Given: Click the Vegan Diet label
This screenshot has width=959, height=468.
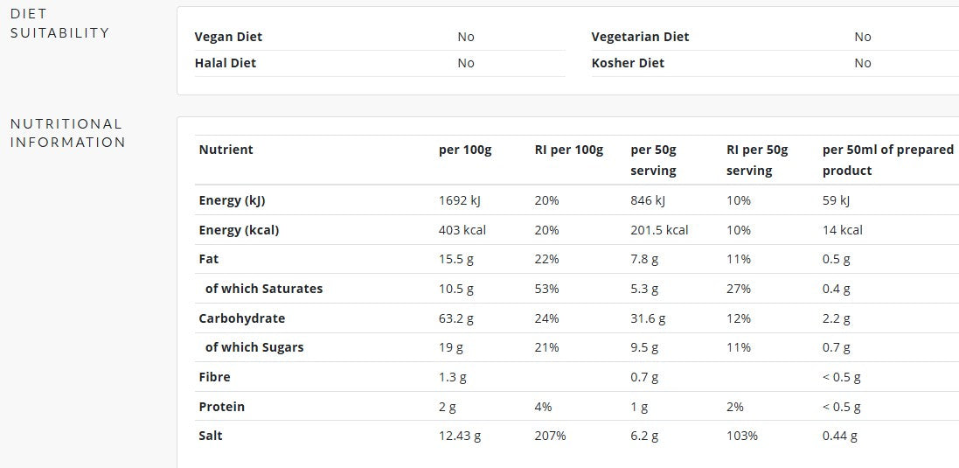Looking at the screenshot, I should 228,37.
